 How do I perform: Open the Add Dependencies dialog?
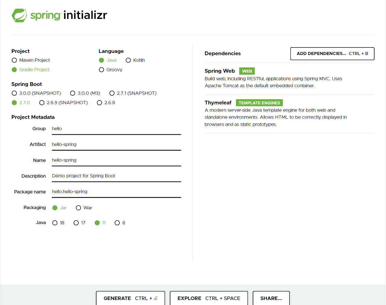pos(332,54)
